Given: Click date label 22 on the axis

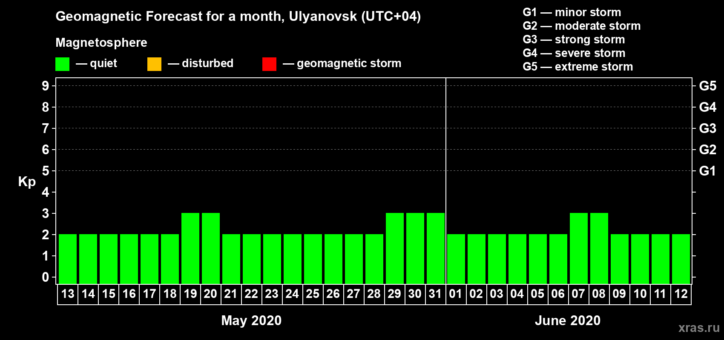Looking at the screenshot, I should 252,294.
